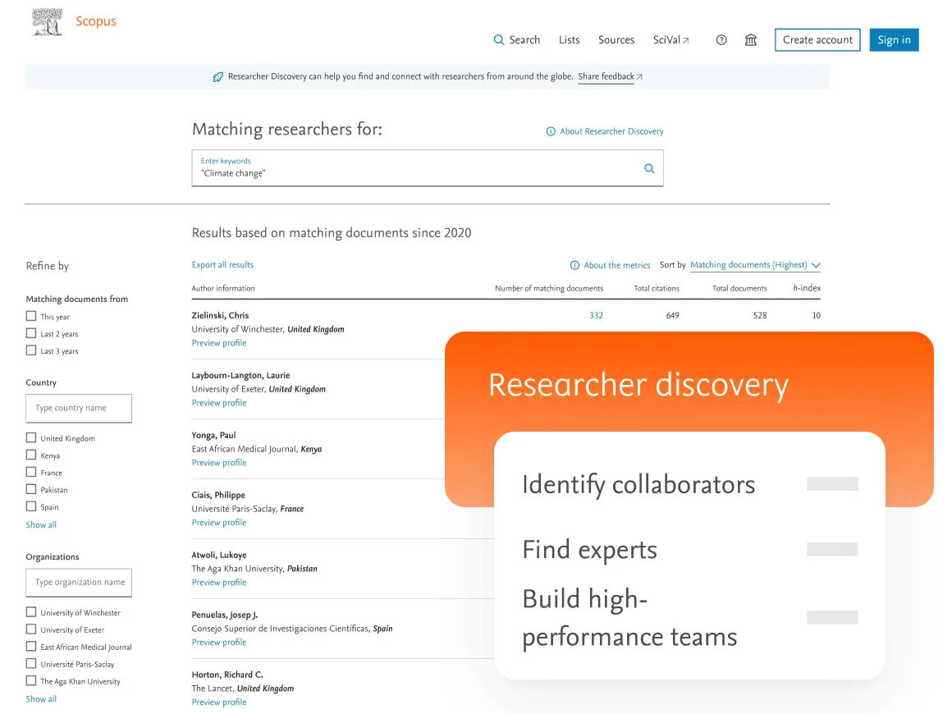The width and height of the screenshot is (952, 714).
Task: Enable the This year filter
Action: [30, 316]
